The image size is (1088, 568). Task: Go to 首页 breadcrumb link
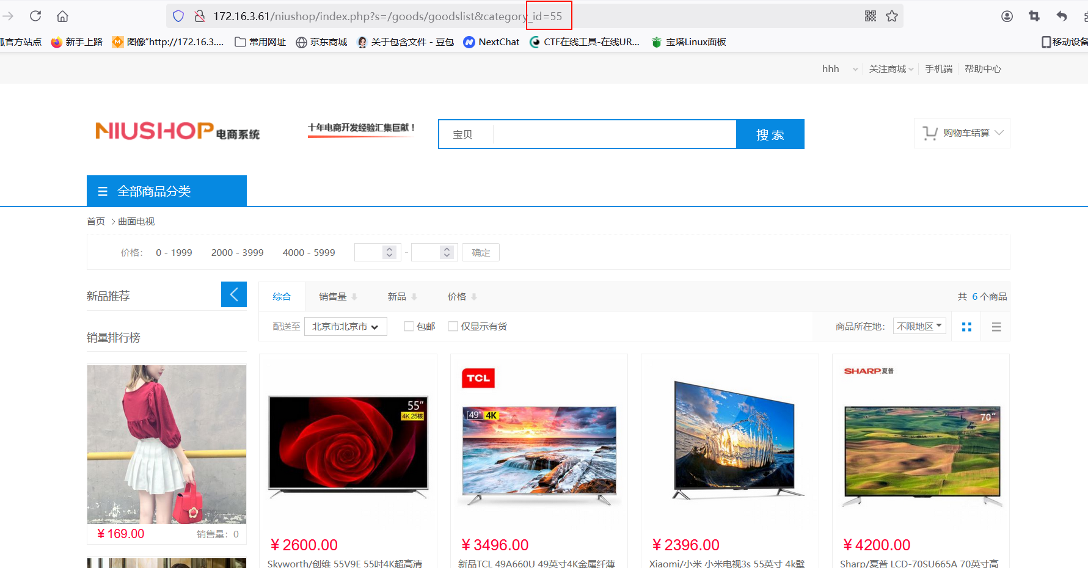tap(96, 221)
